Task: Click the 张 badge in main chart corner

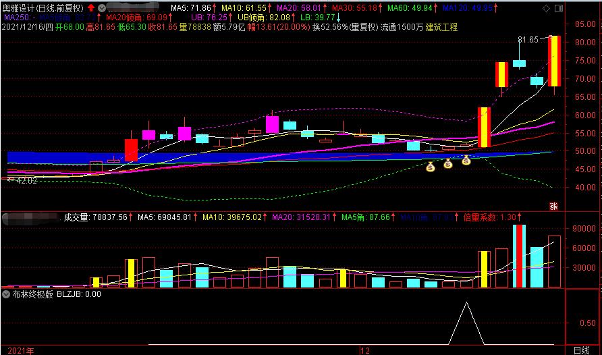Action: 553,207
